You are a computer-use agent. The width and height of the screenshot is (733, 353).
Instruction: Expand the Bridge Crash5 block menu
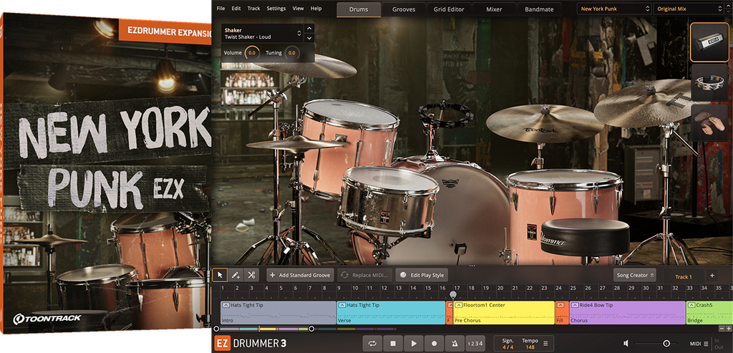(x=691, y=305)
